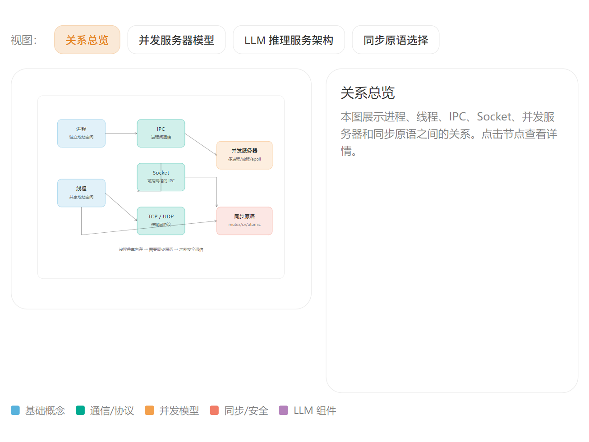Screen dimensions: 589x442
Task: Click the 同步/安全 legend label
Action: click(246, 410)
